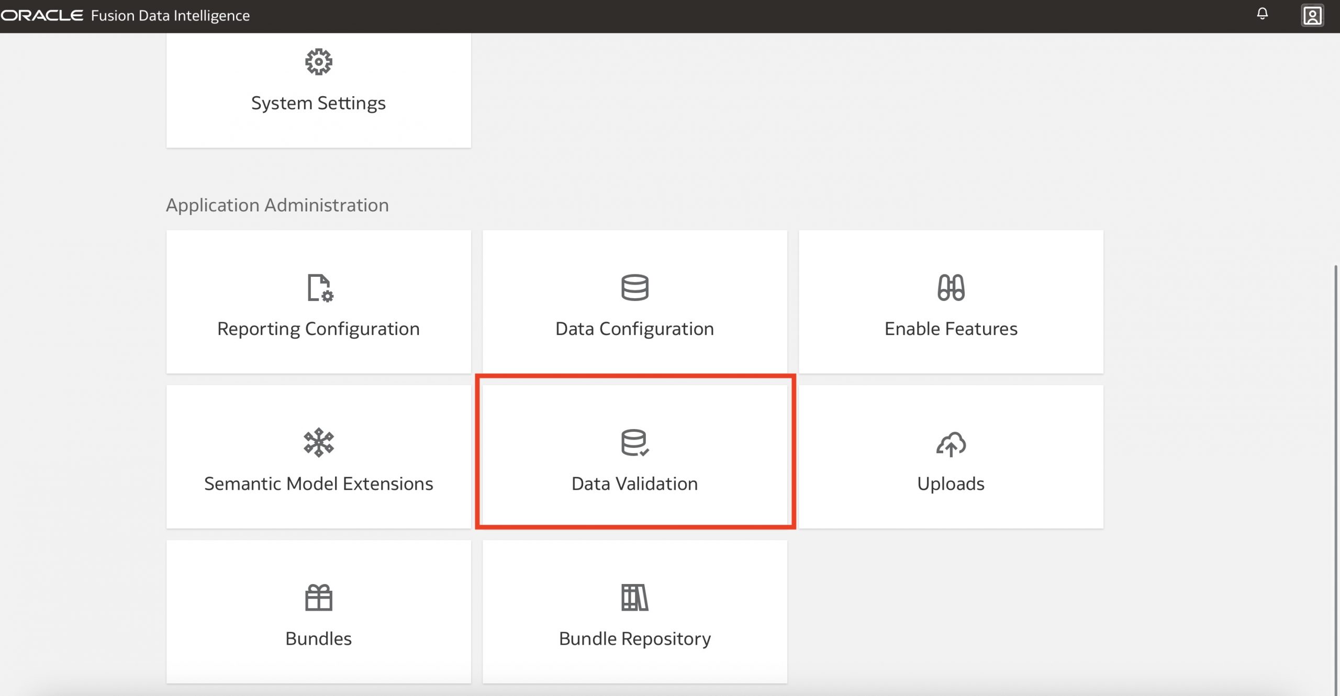Click the Reporting Configuration document-gear icon

[x=319, y=288]
